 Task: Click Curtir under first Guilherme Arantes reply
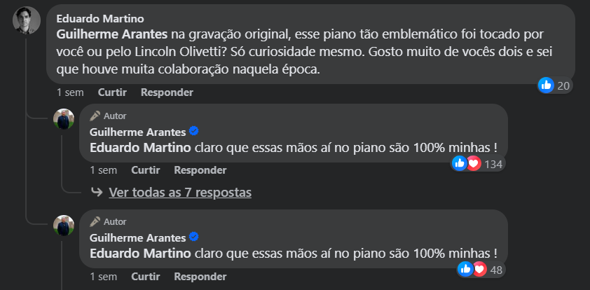coord(145,170)
